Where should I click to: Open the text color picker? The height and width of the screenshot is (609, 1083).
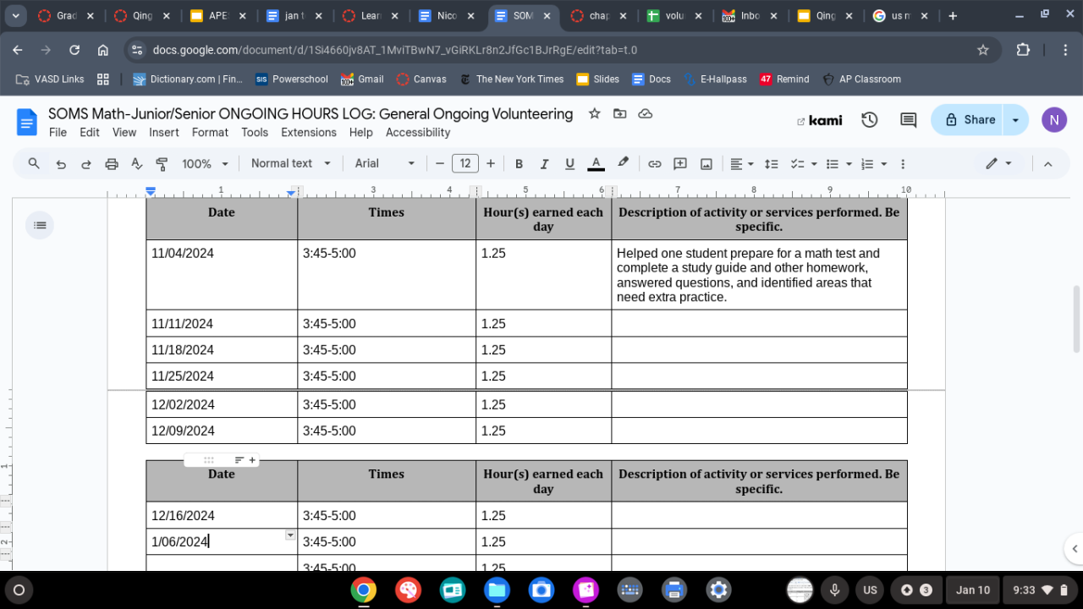click(596, 164)
